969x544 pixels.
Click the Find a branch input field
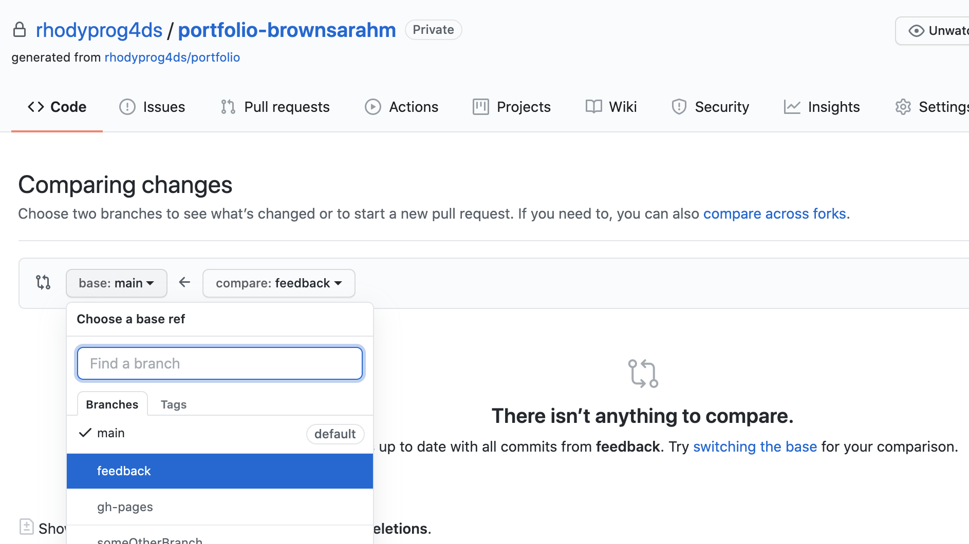(220, 363)
